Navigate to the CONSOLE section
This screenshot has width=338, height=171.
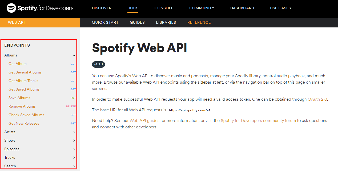[164, 8]
